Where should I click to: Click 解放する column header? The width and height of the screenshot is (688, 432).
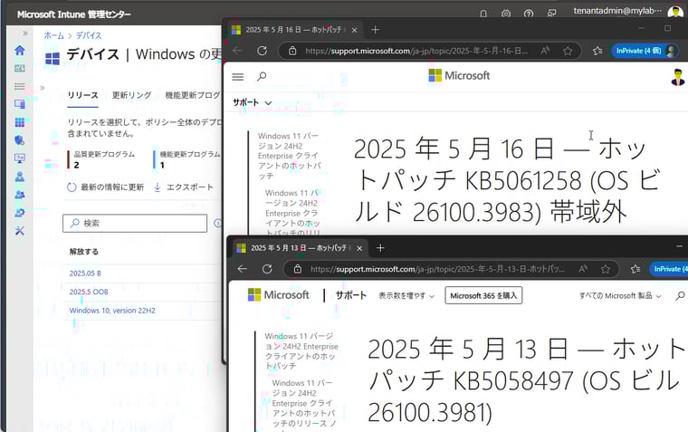click(x=84, y=252)
